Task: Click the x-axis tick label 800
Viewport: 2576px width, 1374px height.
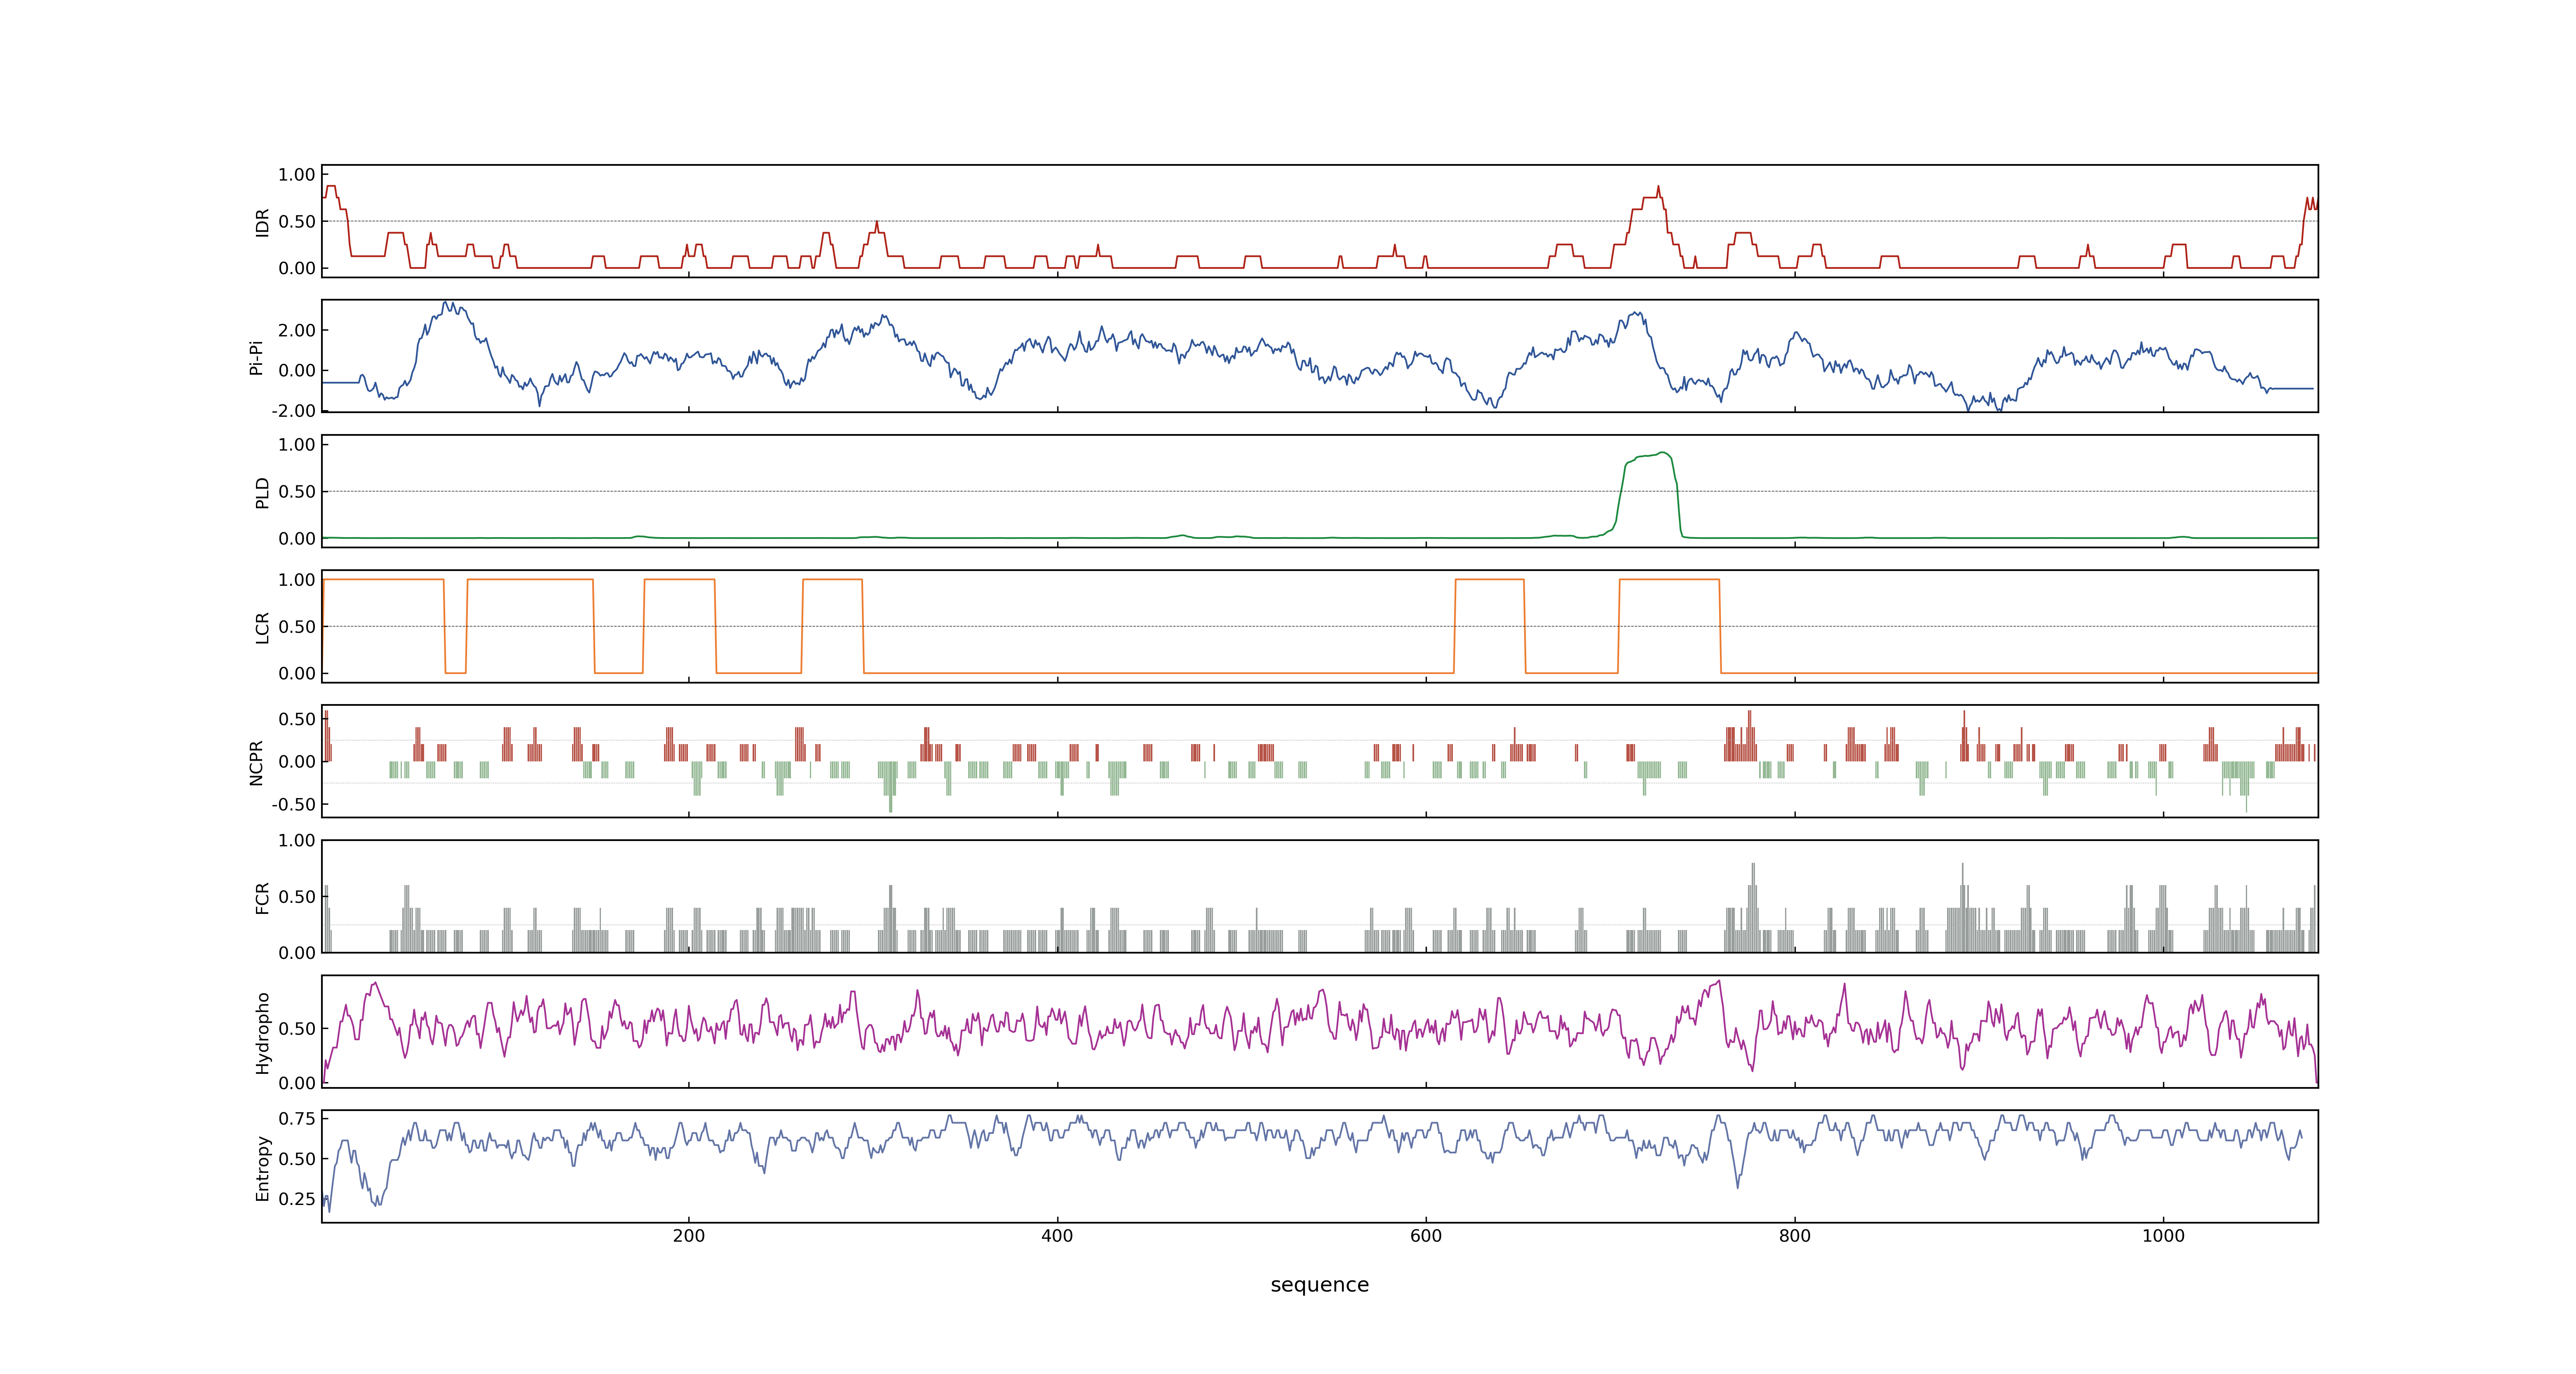Action: (x=1795, y=1236)
